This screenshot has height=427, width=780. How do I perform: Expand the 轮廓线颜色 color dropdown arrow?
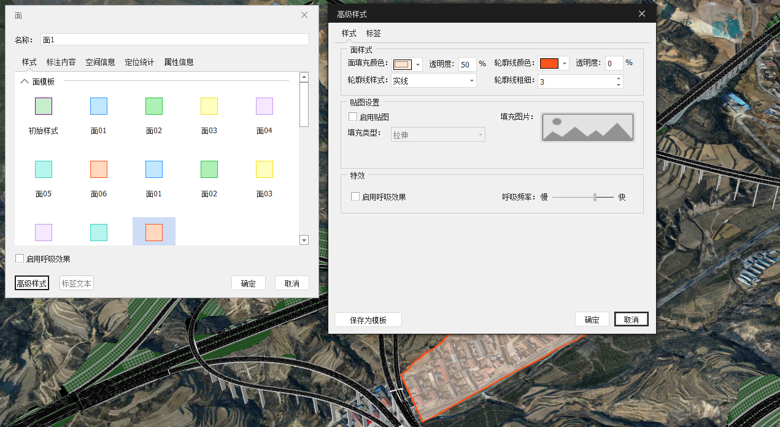click(x=564, y=64)
